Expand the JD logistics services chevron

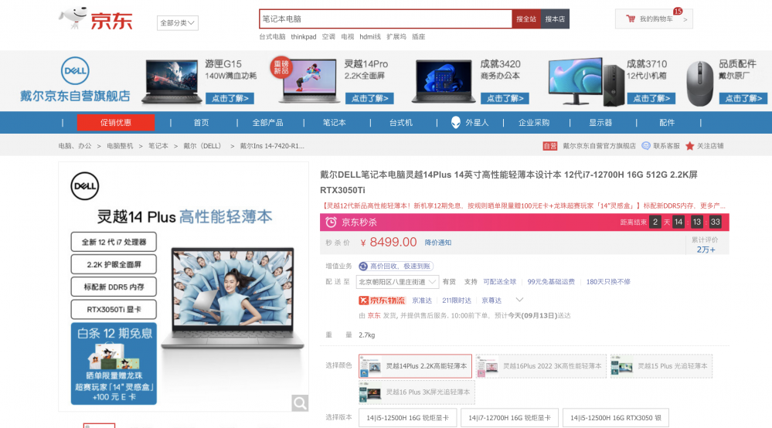pos(519,300)
